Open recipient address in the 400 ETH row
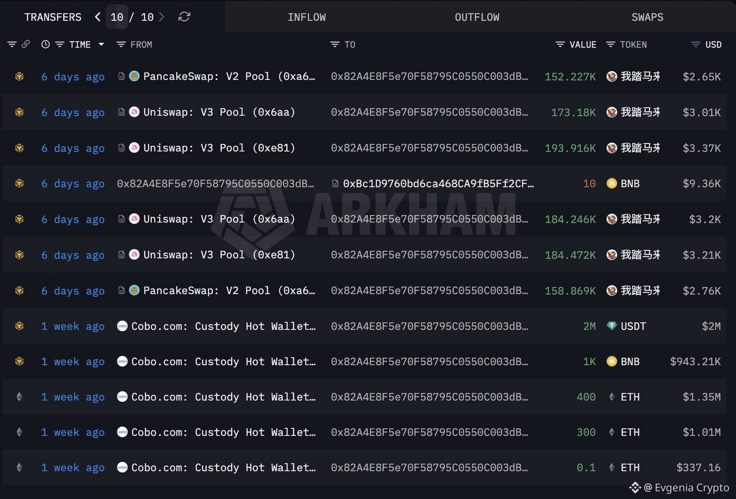This screenshot has height=499, width=736. pos(429,397)
